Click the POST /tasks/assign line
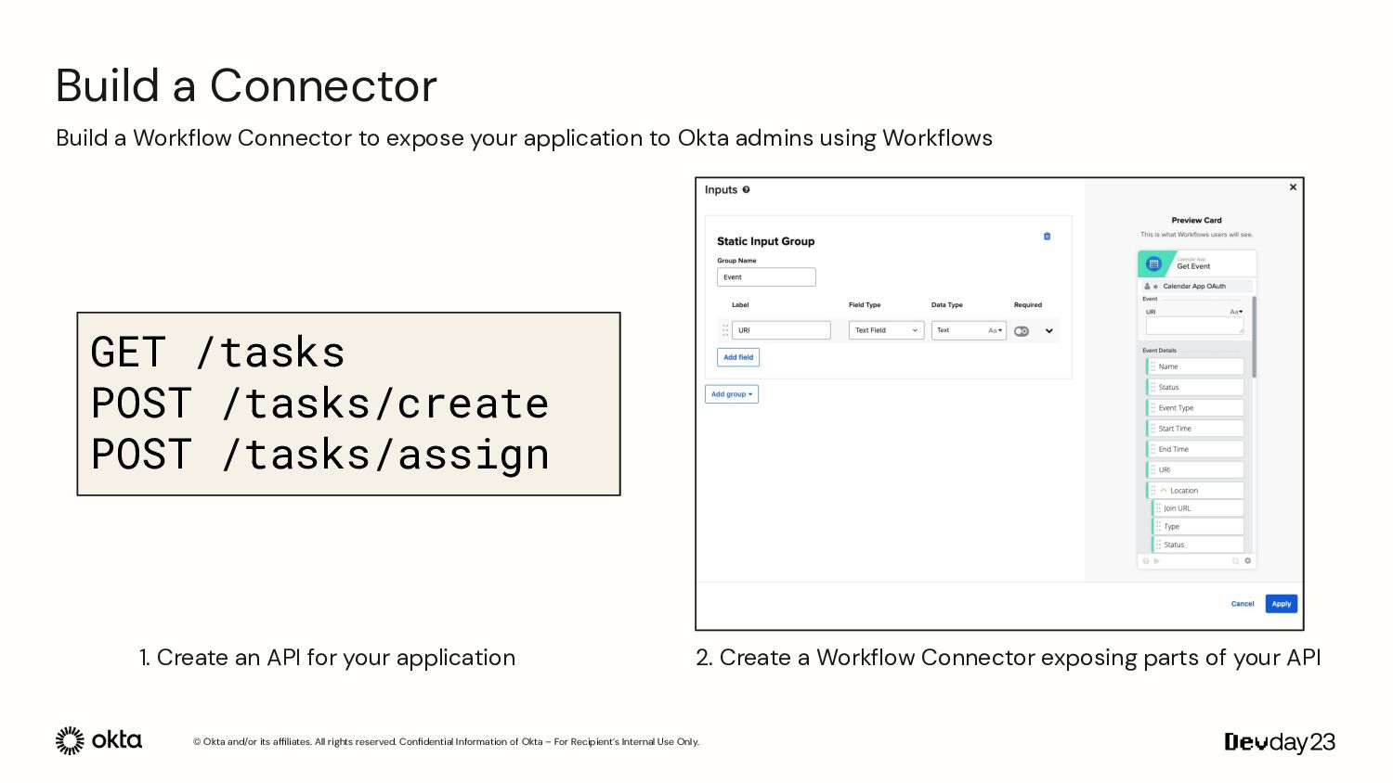This screenshot has height=783, width=1393. 319,455
